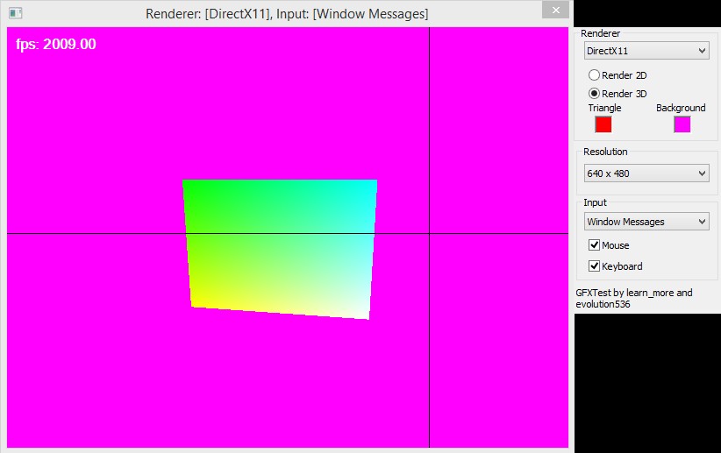Open the DirectX11 renderer dropdown
The image size is (721, 453).
(646, 51)
